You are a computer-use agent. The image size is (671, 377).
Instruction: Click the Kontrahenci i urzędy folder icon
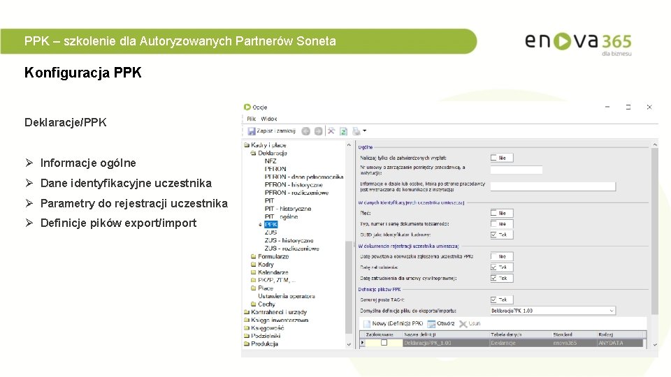(x=247, y=312)
